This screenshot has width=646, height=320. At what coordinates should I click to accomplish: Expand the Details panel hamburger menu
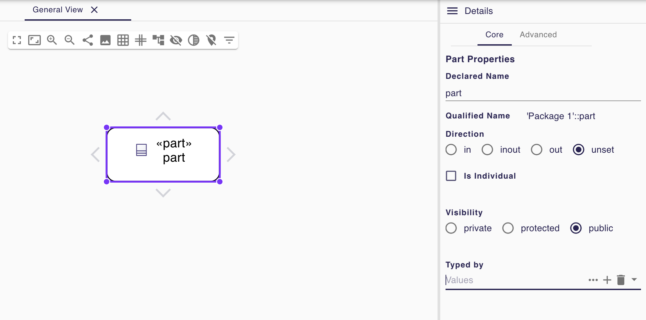click(452, 11)
